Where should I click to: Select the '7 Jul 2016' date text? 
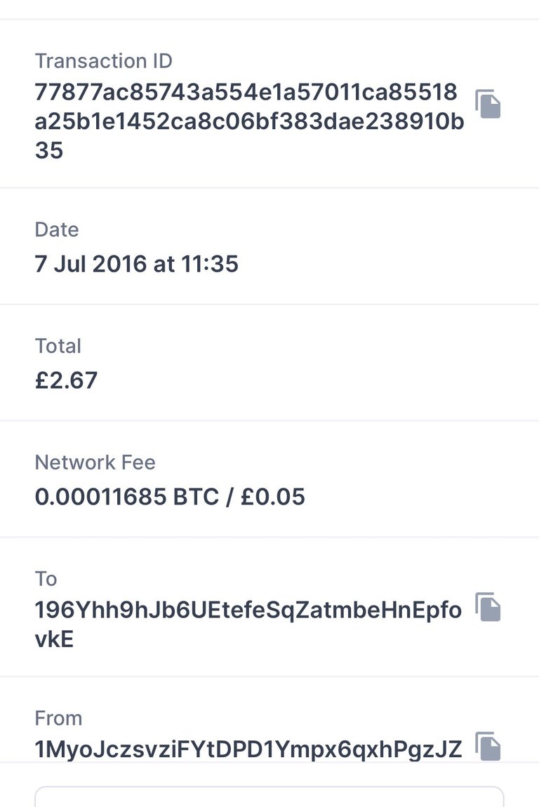[91, 264]
